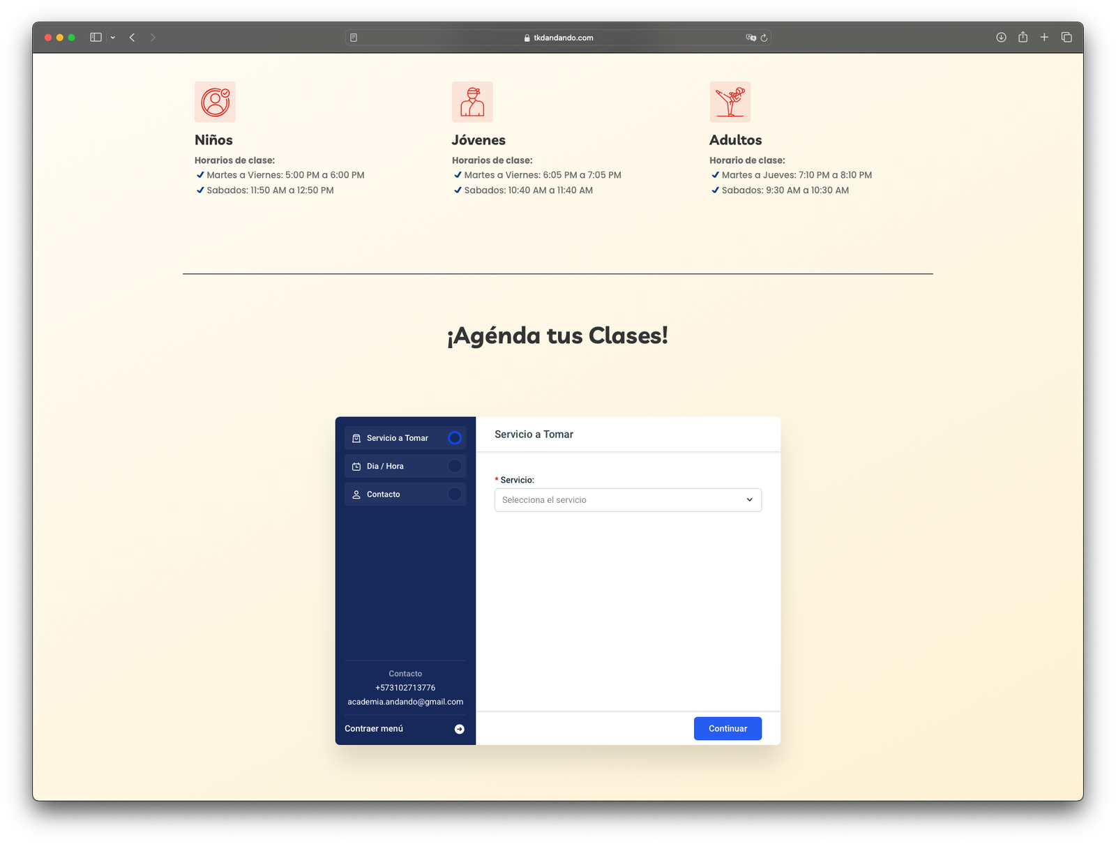Click the Niños category icon
The width and height of the screenshot is (1116, 844).
pos(215,102)
